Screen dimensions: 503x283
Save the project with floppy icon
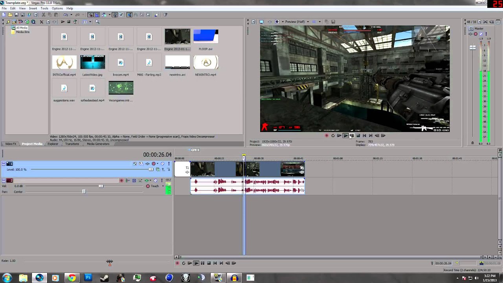[16, 15]
